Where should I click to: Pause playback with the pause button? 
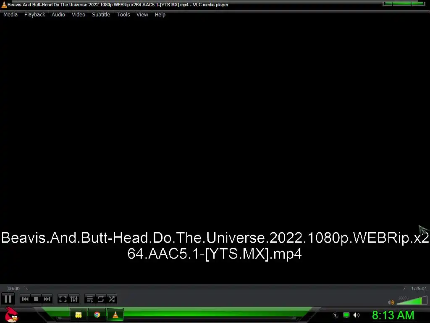[x=8, y=299]
